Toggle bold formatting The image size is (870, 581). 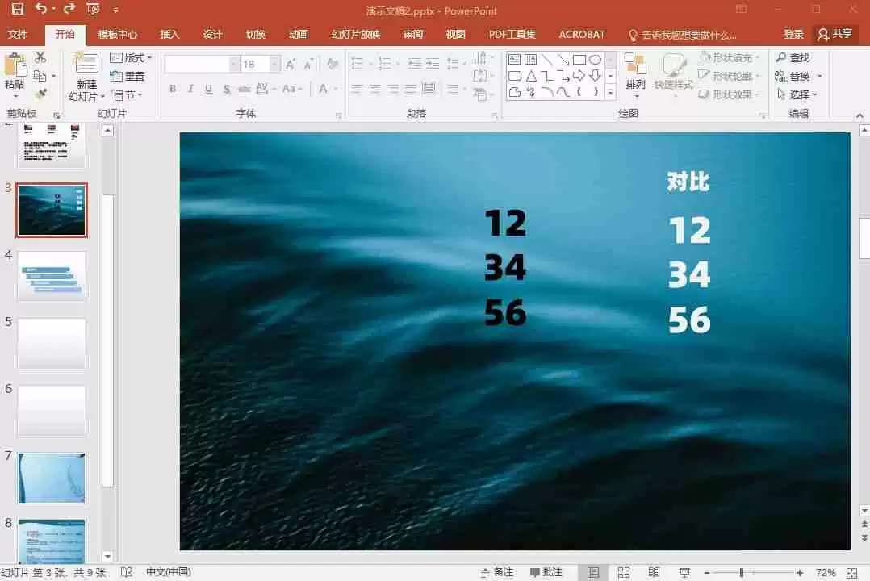[172, 89]
